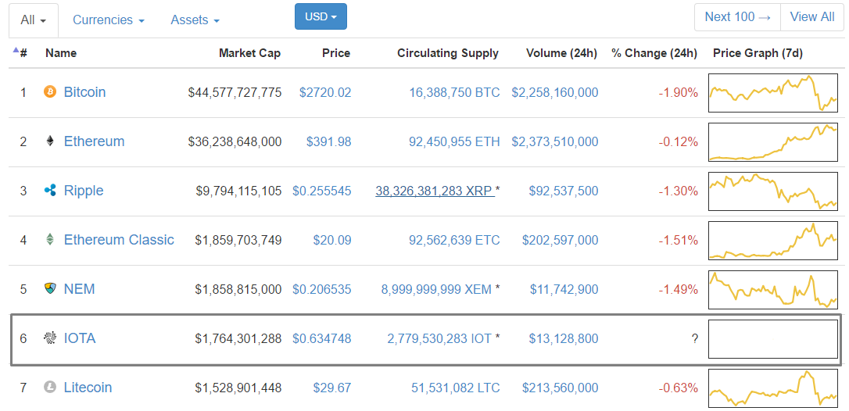Screen dimensions: 849x411
Task: Click Ethereum market cap $36,238,648,000
Action: click(x=235, y=142)
